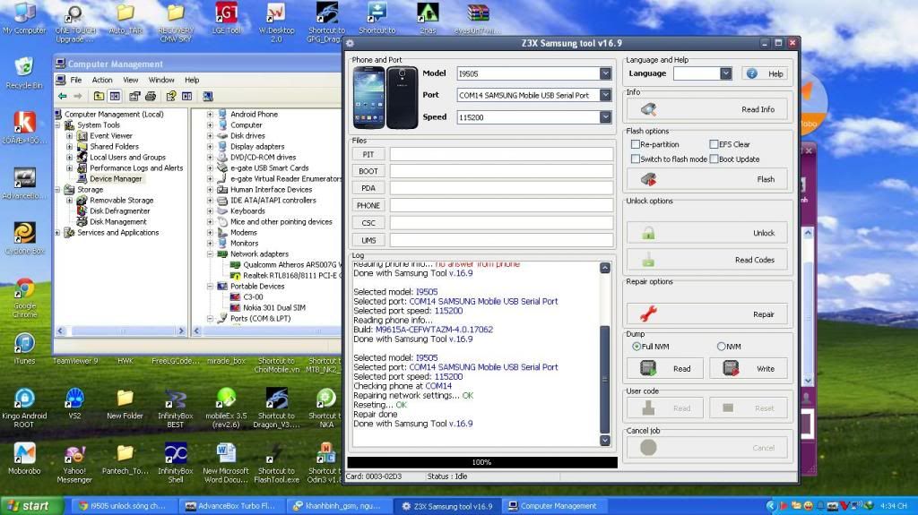Select Nokia 301 Dual SIM device
918x515 pixels.
point(273,307)
